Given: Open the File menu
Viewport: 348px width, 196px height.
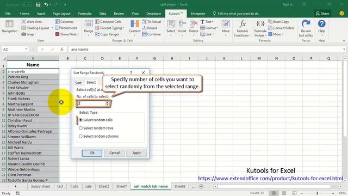Looking at the screenshot, I should [8, 14].
